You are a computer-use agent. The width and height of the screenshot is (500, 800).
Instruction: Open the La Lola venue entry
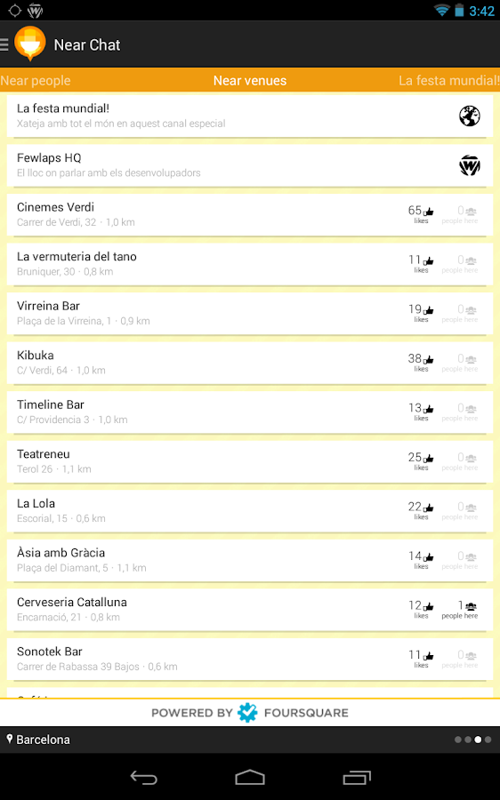tap(250, 511)
